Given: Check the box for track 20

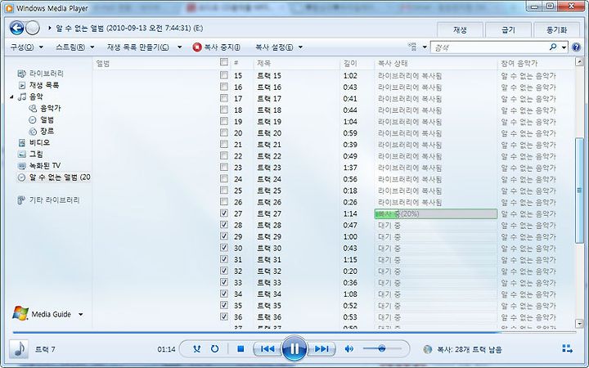Looking at the screenshot, I should coord(224,132).
